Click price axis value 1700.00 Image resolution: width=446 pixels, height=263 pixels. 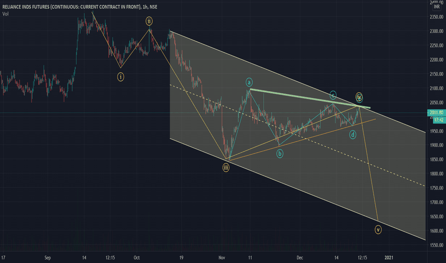click(436, 202)
